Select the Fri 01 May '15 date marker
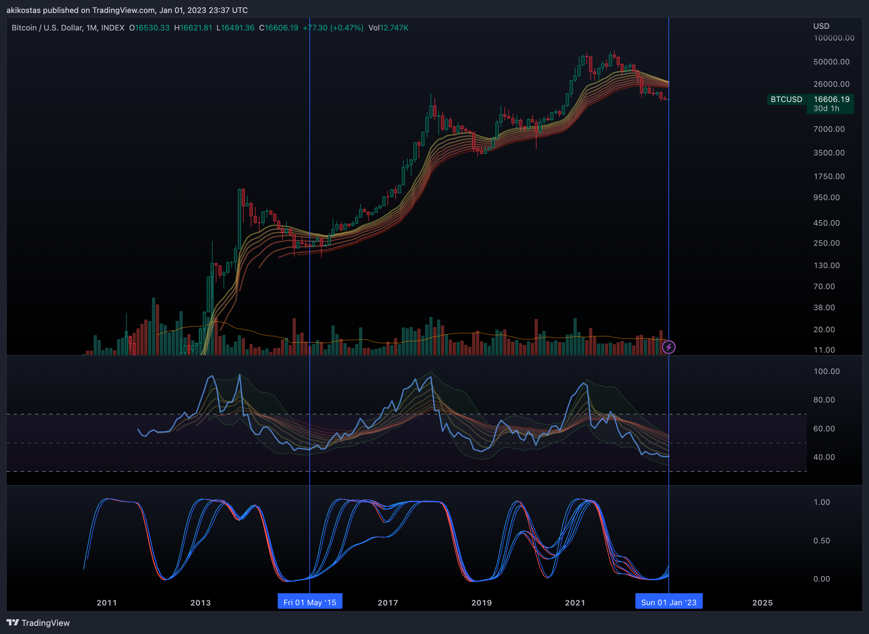 [310, 602]
